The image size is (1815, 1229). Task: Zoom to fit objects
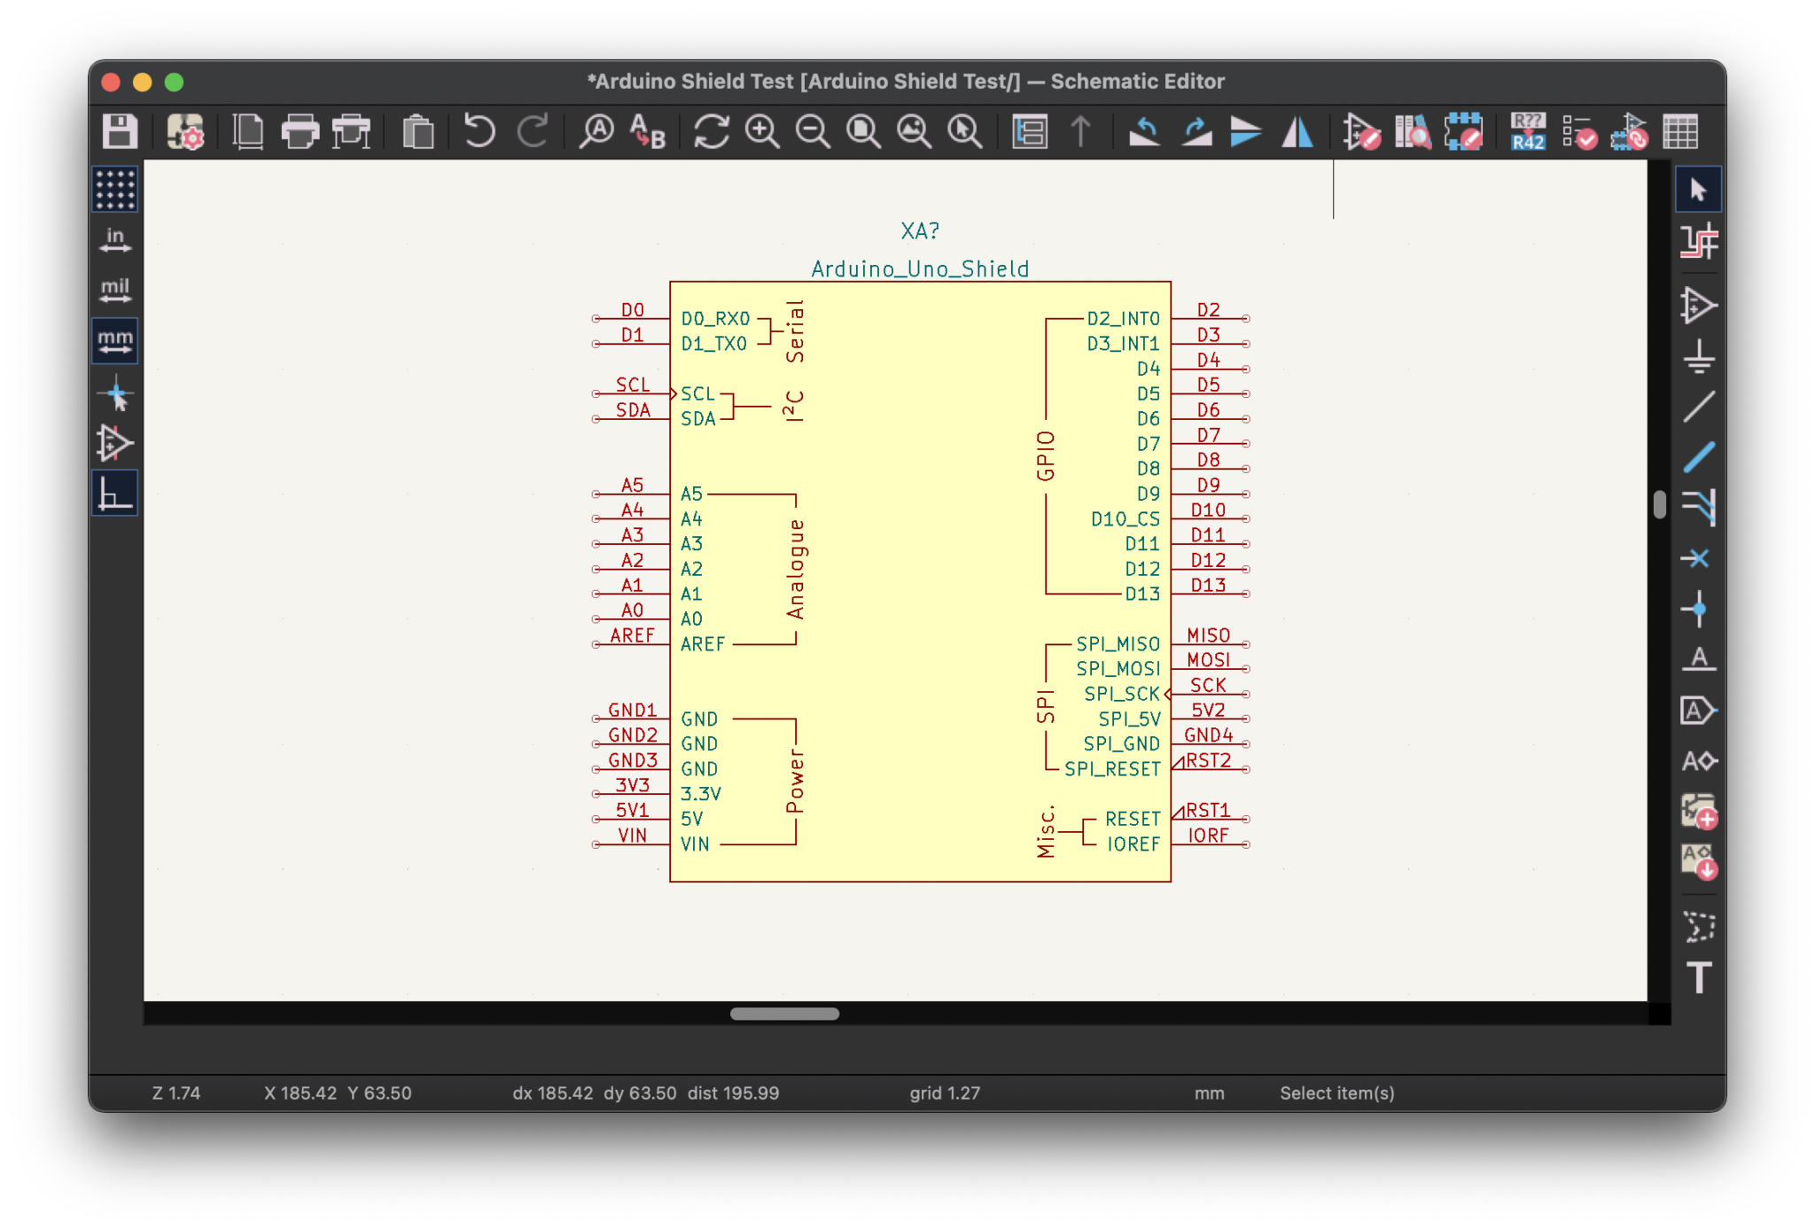(914, 132)
